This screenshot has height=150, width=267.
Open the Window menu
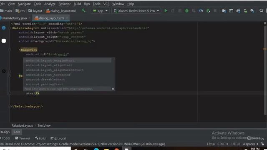pos(118,4)
